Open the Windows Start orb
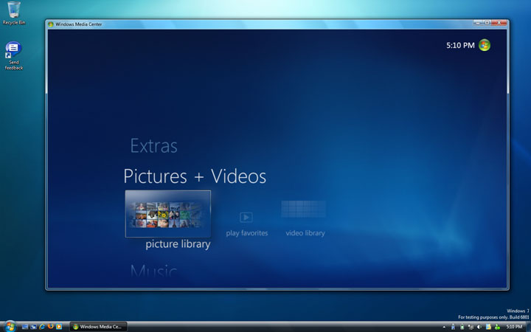Image resolution: width=531 pixels, height=332 pixels. click(10, 327)
